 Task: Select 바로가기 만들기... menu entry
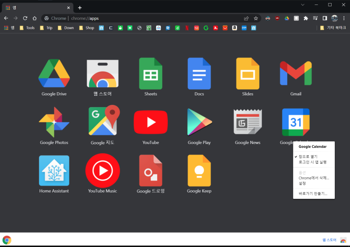click(x=314, y=193)
